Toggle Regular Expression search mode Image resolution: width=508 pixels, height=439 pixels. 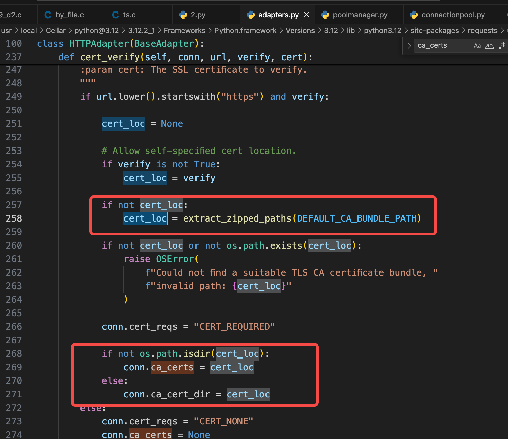(502, 45)
